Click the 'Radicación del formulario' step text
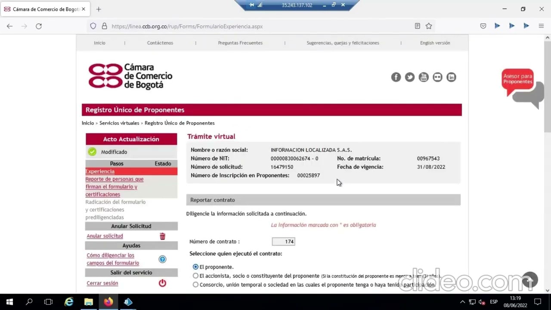The image size is (551, 310). 115,210
